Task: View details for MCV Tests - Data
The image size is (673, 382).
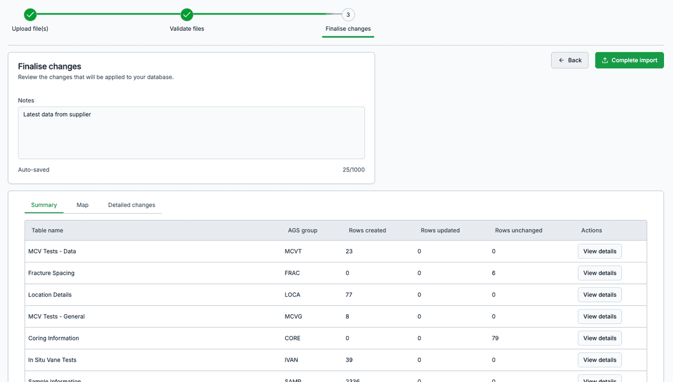Action: pos(600,251)
